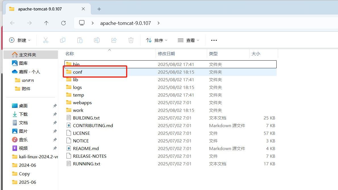Click the apache-tomcat-9.0.107 breadcrumb in address bar
Screen dimensions: 338x190
click(x=125, y=23)
